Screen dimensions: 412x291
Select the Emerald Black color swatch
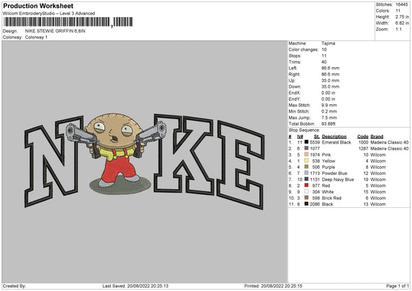pyautogui.click(x=306, y=142)
